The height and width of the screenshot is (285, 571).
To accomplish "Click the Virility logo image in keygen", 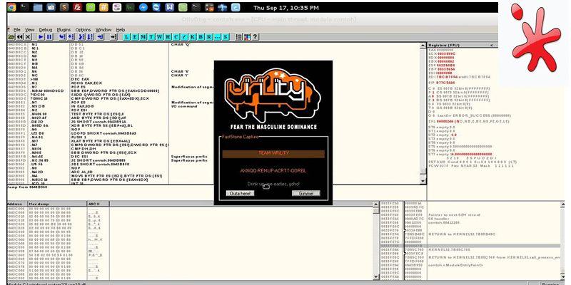I will (x=273, y=95).
